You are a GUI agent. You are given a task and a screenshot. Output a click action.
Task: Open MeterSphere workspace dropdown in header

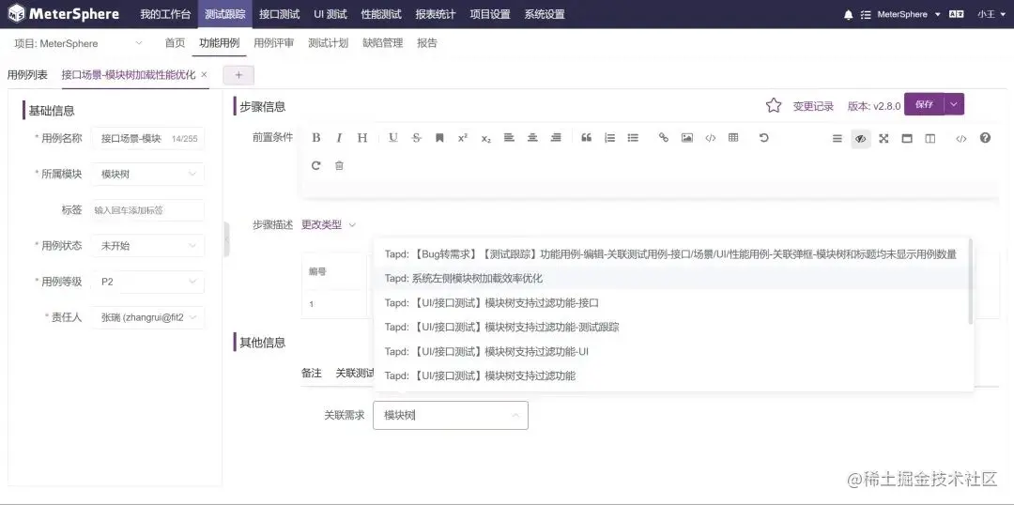[909, 14]
